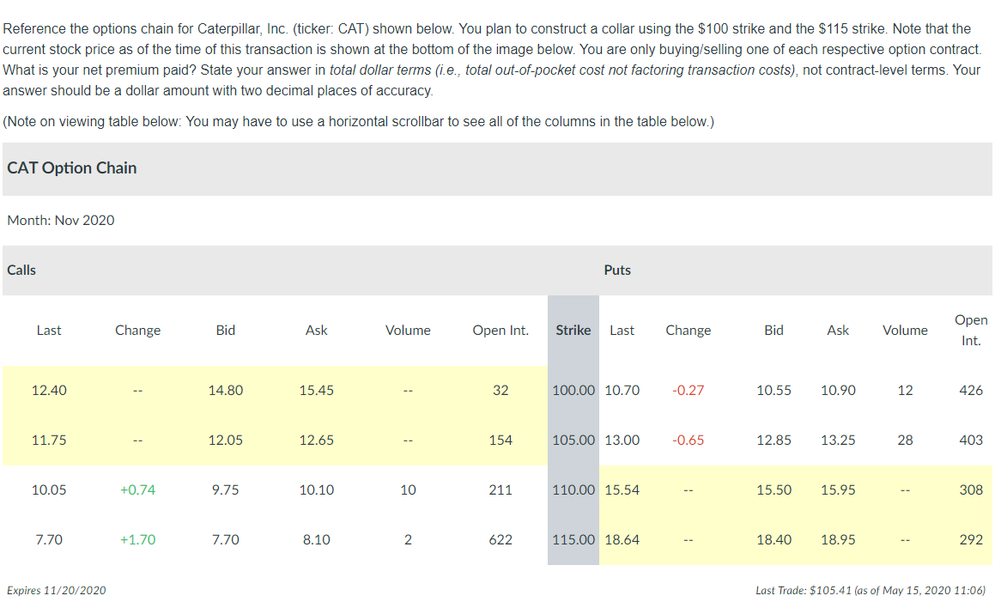Click the call ask value 10.10
Viewport: 1001px width, 614px height.
(x=317, y=489)
